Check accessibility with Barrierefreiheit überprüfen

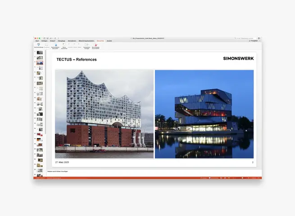tap(55, 46)
